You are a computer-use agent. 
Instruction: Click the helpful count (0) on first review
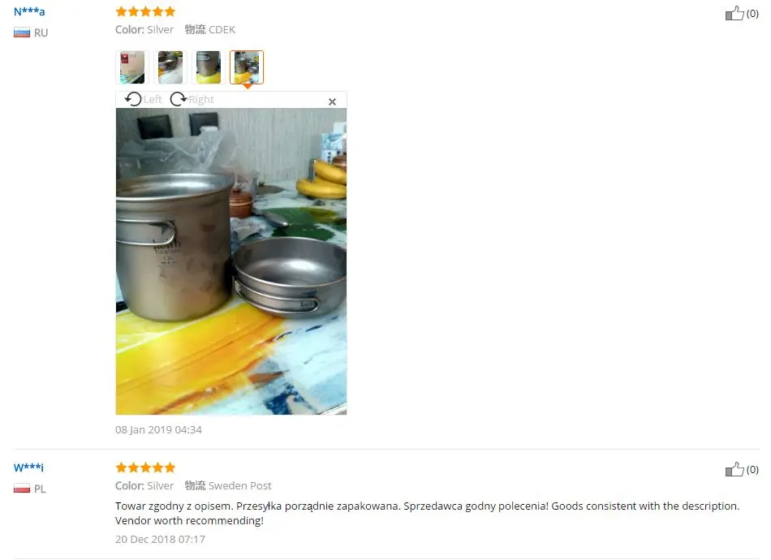(752, 14)
